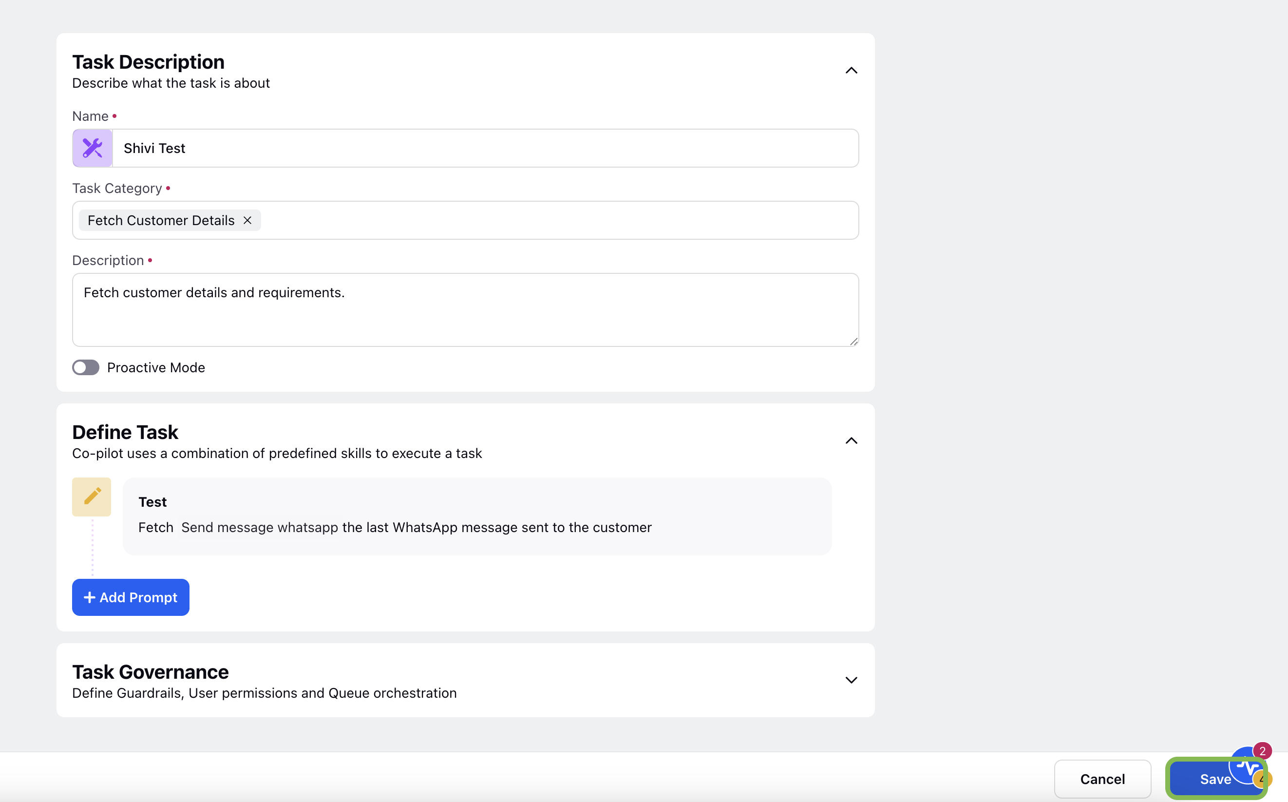1288x802 pixels.
Task: Click the Fetch Customer Details tag text
Action: (161, 221)
